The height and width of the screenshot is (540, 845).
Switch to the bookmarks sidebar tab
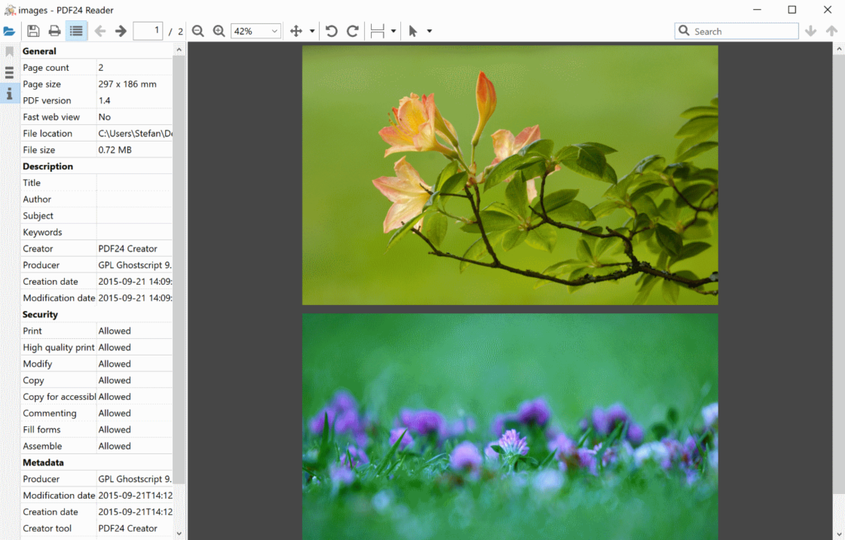(9, 52)
